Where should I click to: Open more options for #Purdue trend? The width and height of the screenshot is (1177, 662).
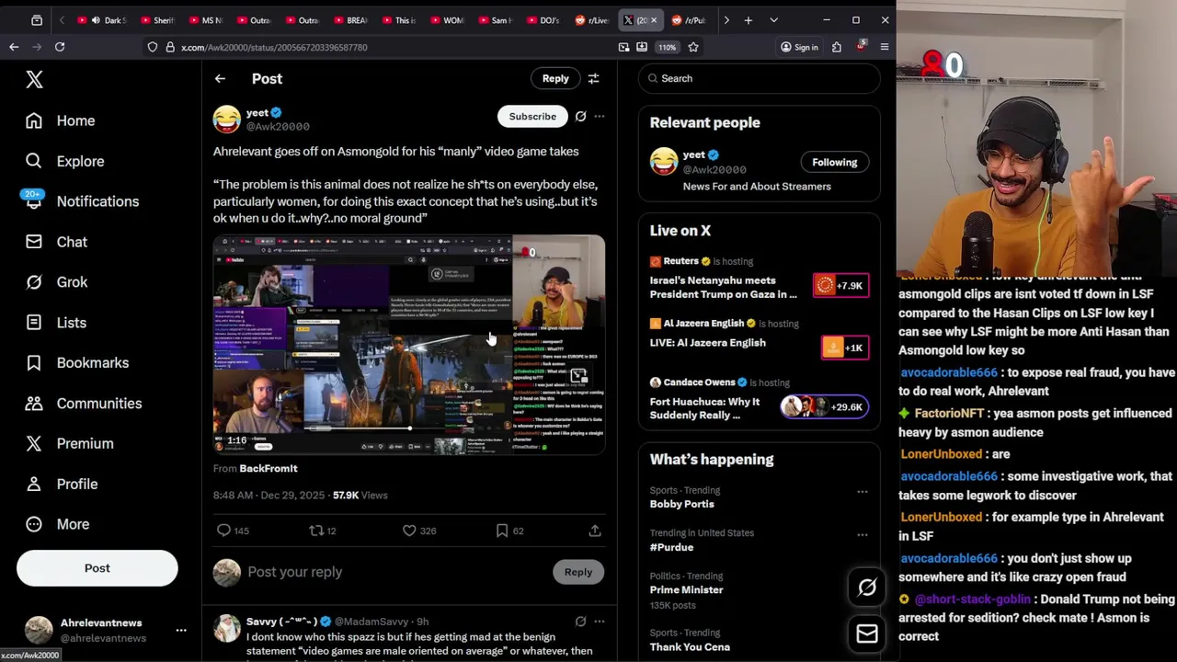pyautogui.click(x=863, y=534)
